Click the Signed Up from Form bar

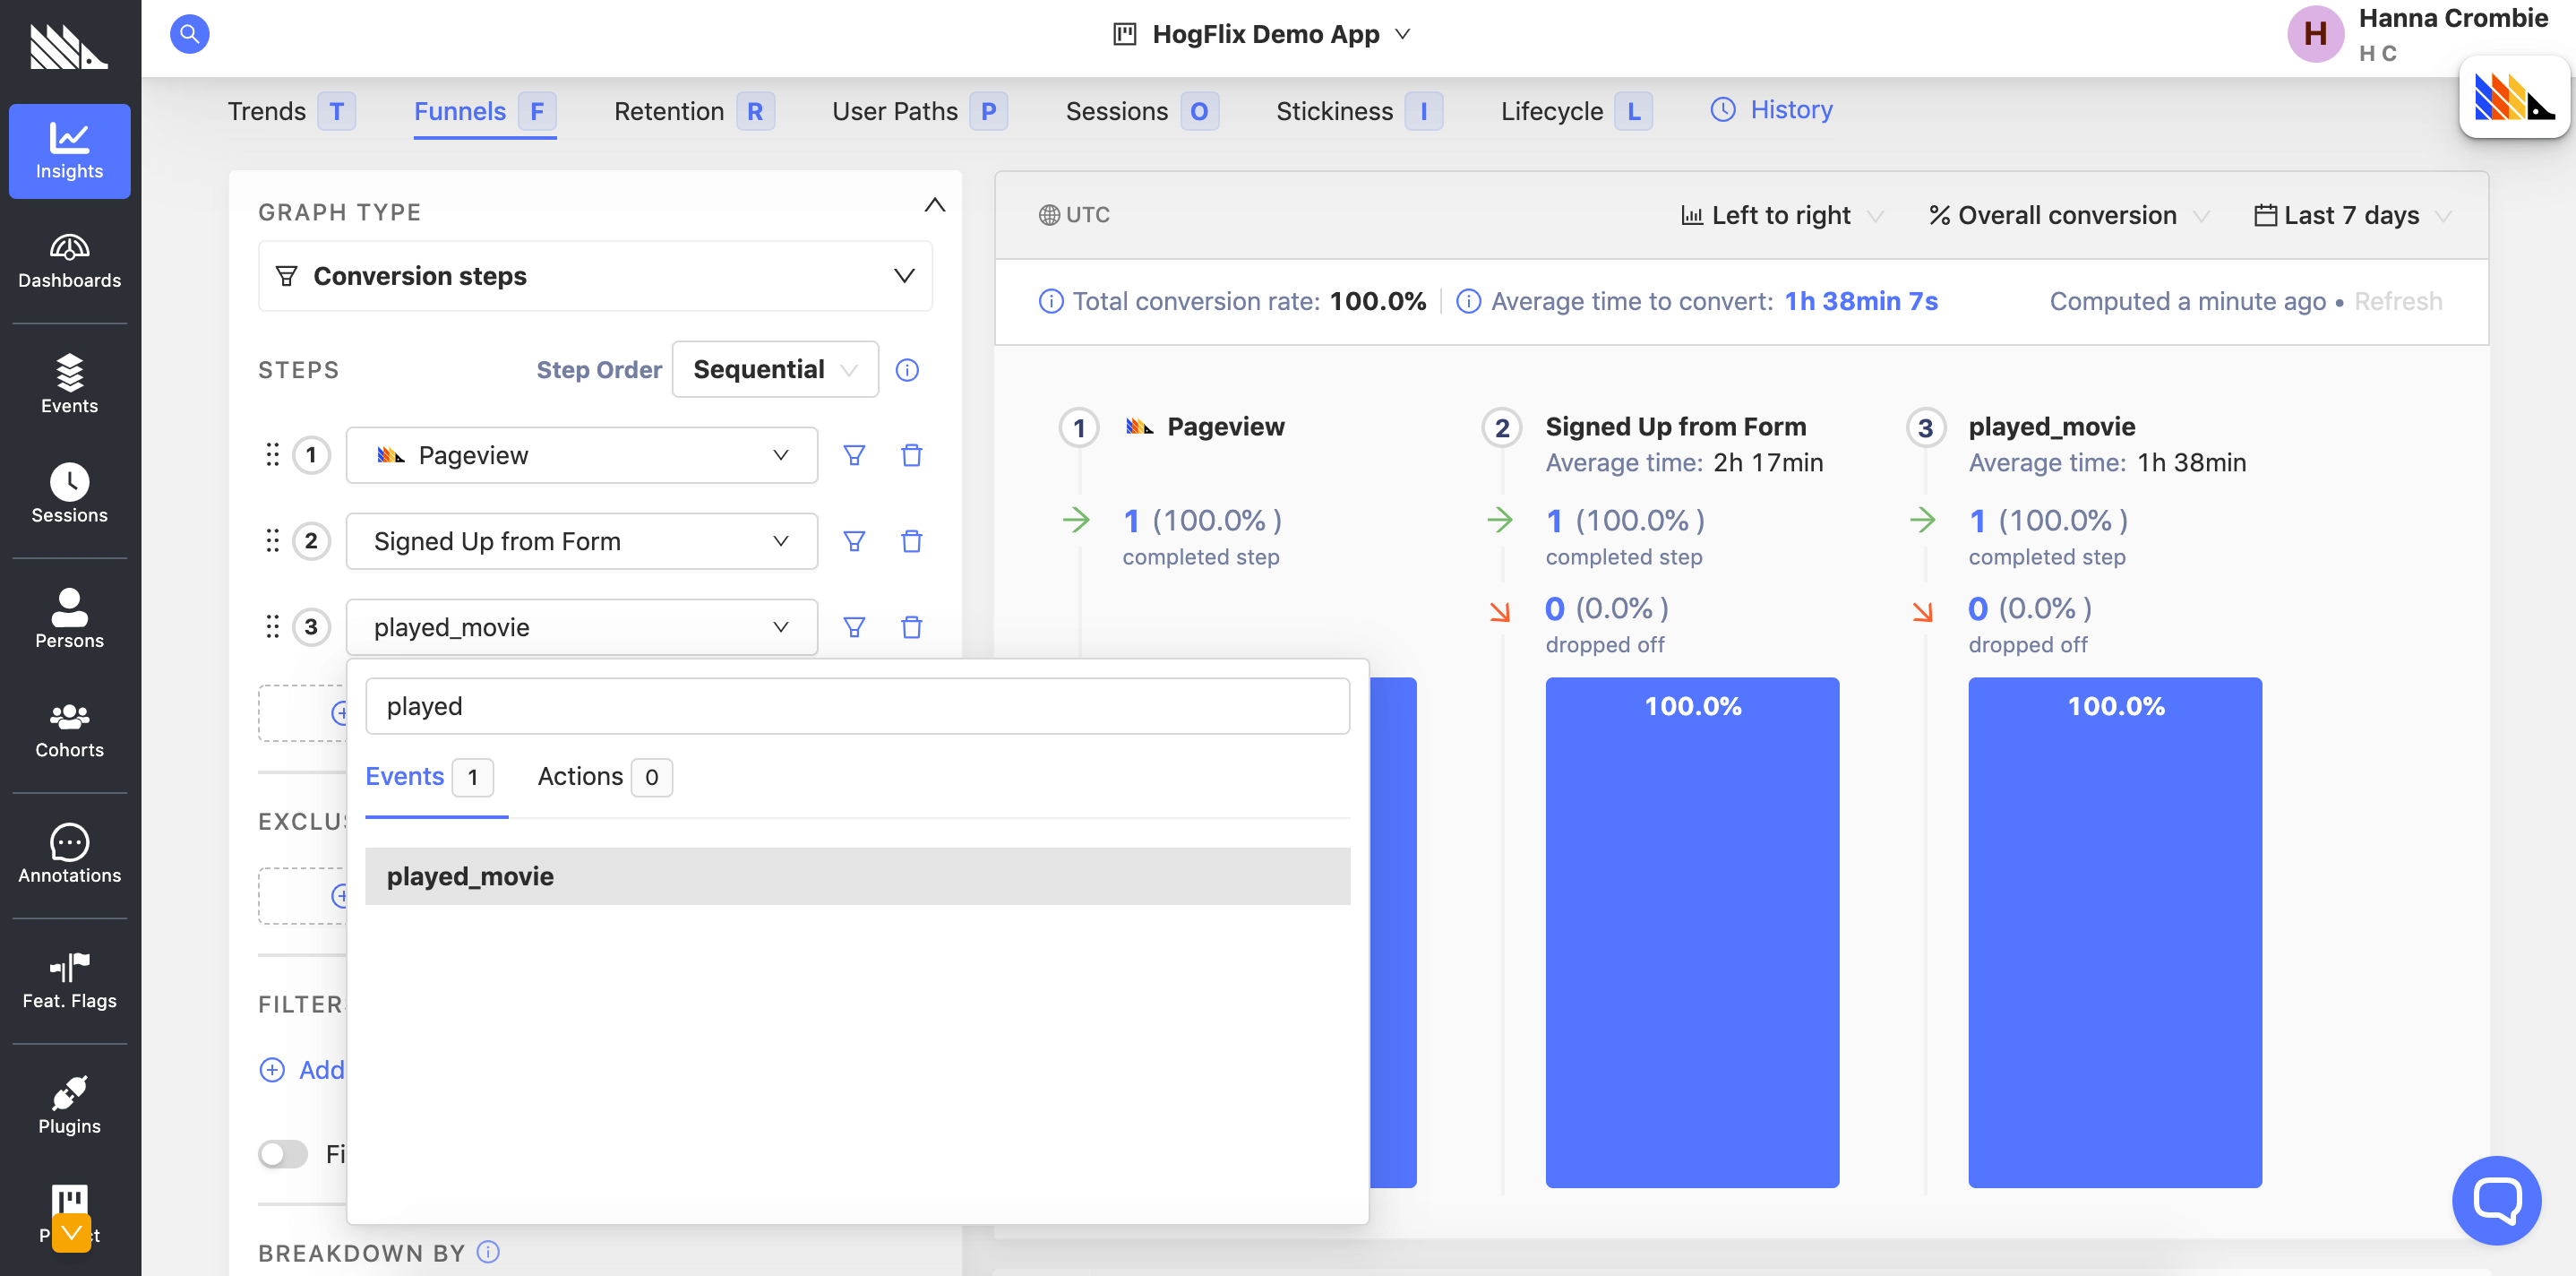tap(1691, 931)
